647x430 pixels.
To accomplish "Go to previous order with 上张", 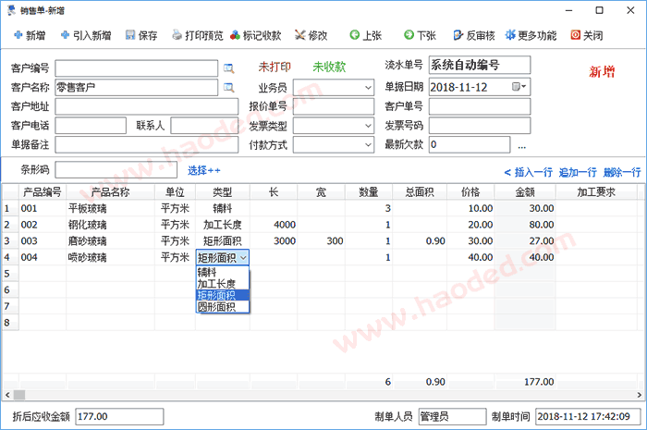I will point(366,35).
